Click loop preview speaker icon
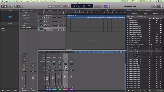Viewport: 164px width, 92px height. click(132, 90)
